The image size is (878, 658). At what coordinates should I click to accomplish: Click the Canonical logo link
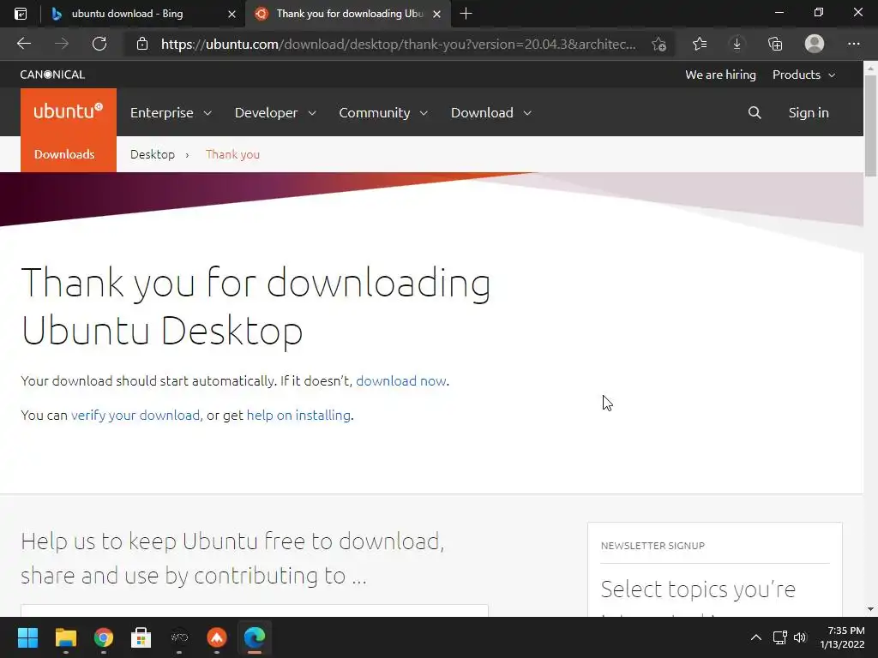pyautogui.click(x=52, y=75)
